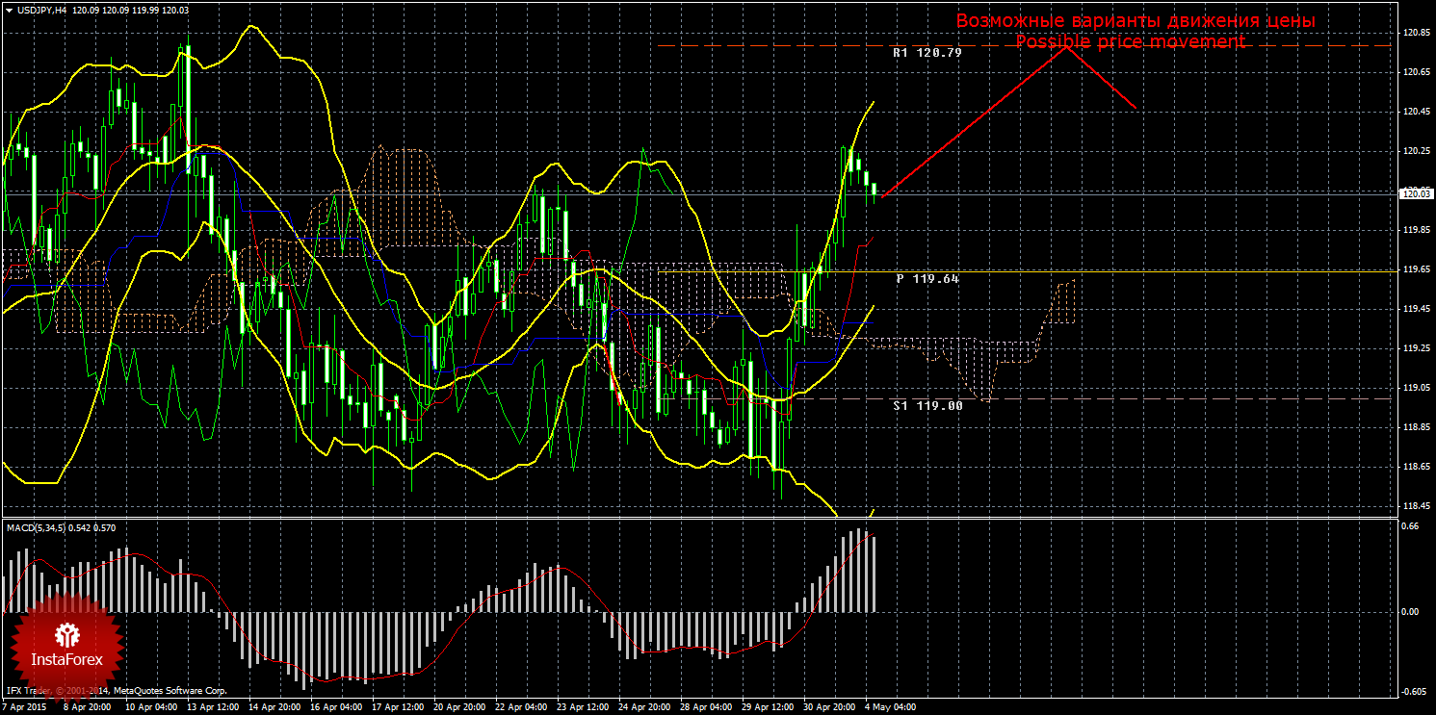The image size is (1436, 715).
Task: Click the current price tag 120.03
Action: point(1416,193)
